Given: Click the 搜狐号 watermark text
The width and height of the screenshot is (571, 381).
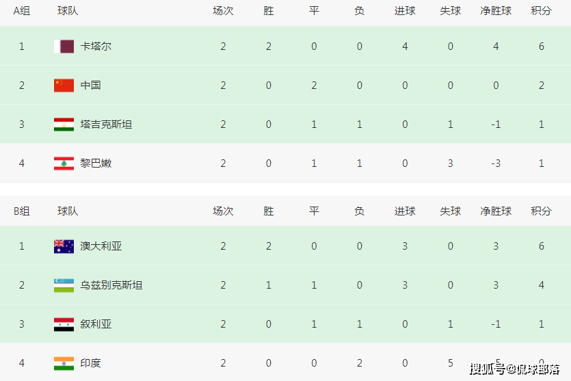Looking at the screenshot, I should [x=486, y=369].
